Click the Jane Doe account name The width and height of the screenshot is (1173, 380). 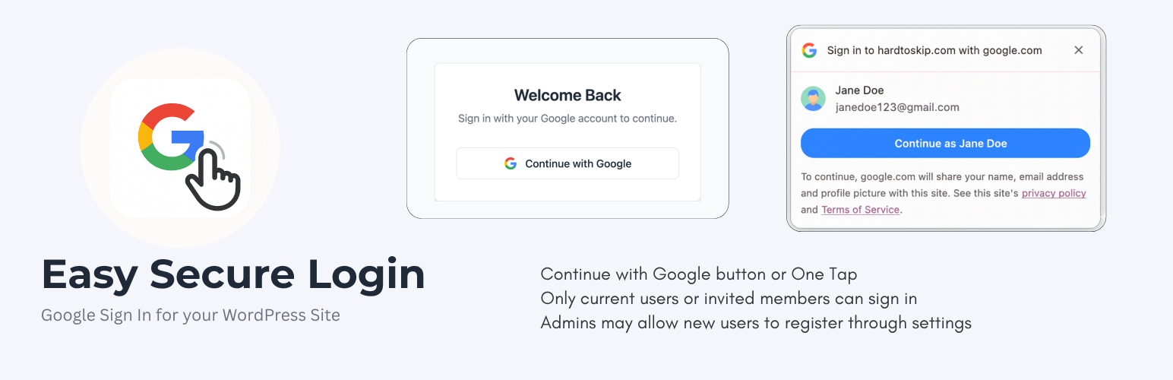[x=859, y=90]
